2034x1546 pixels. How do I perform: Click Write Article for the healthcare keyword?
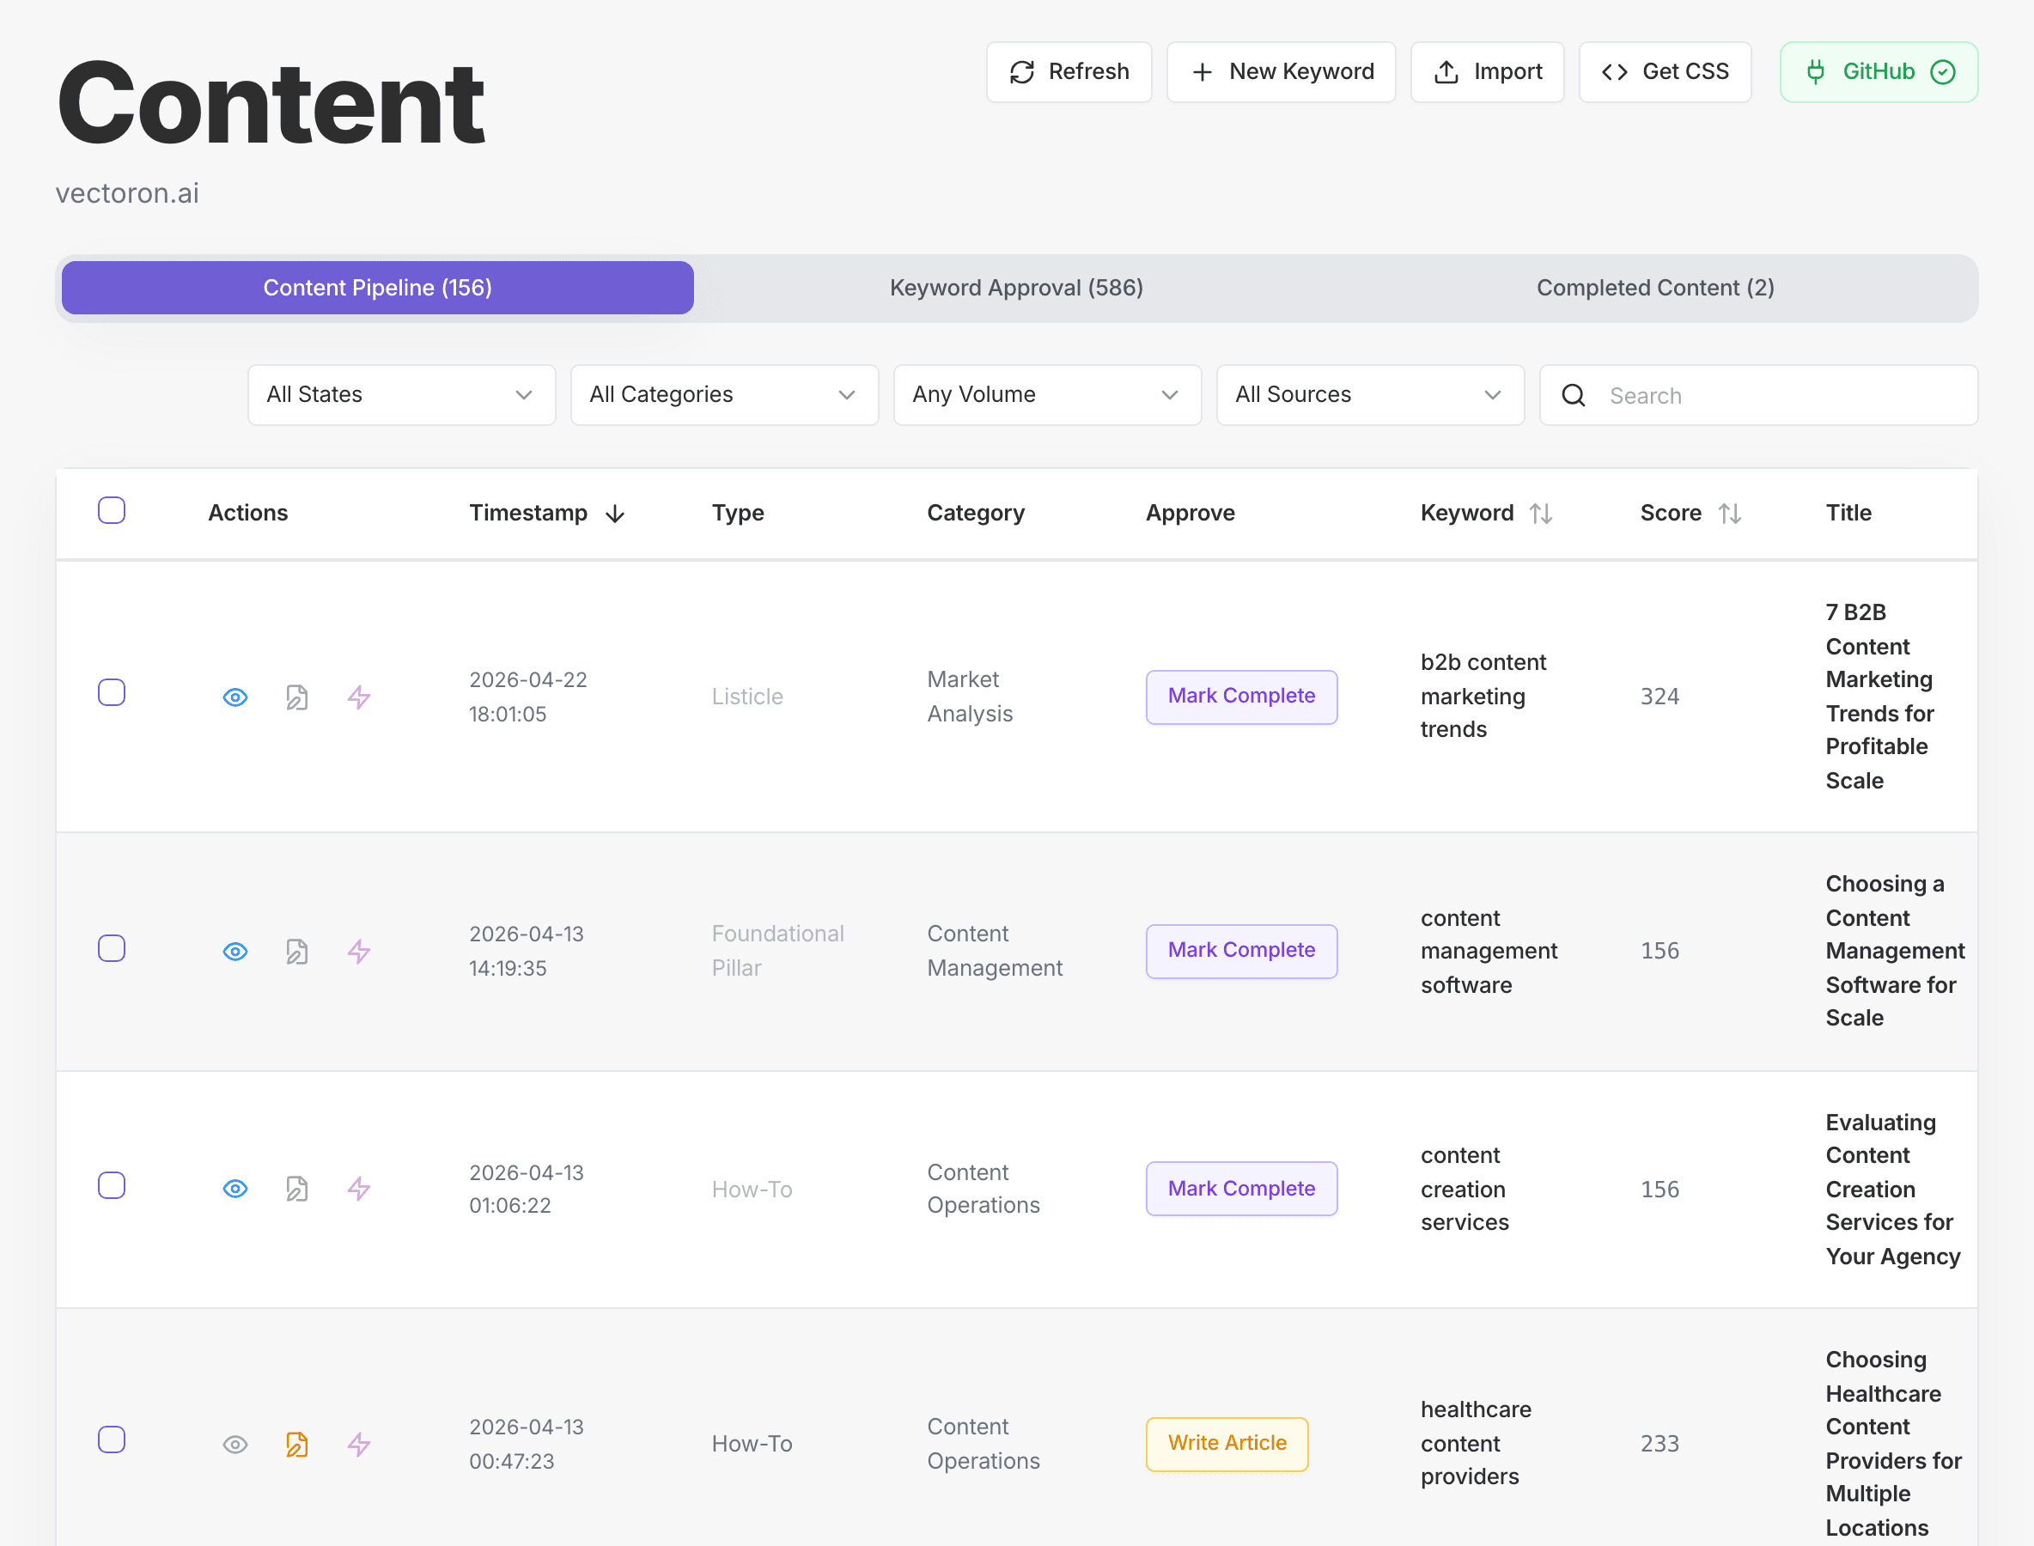(x=1226, y=1443)
